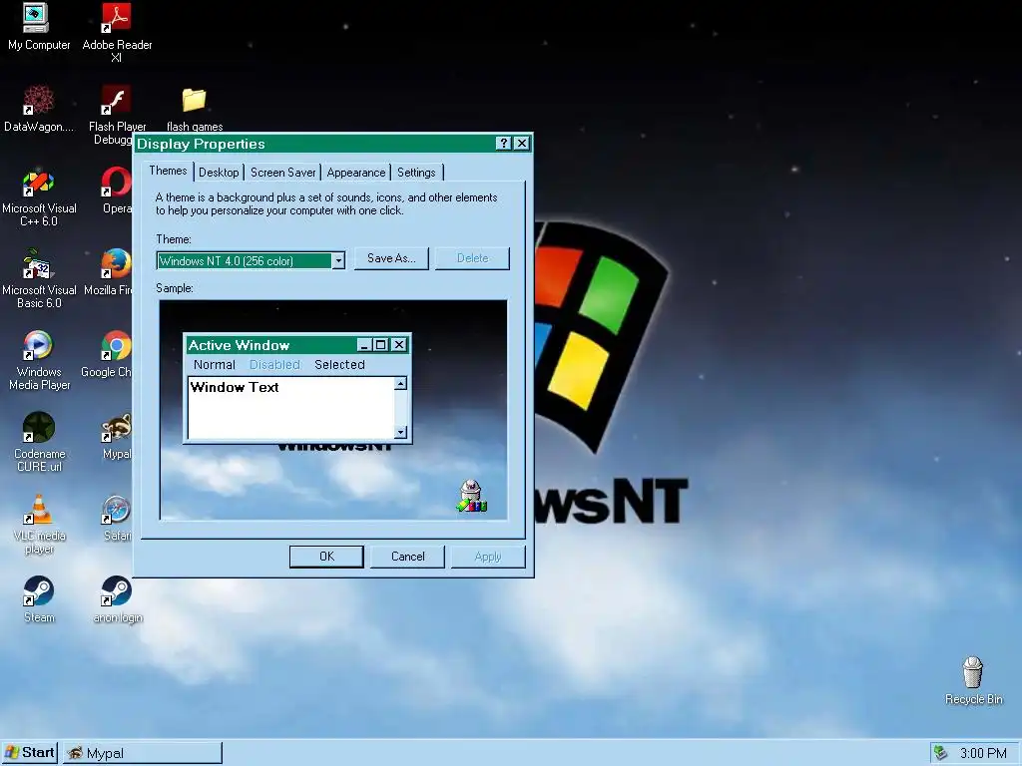This screenshot has height=766, width=1022.
Task: Click the Save As... button
Action: point(391,258)
